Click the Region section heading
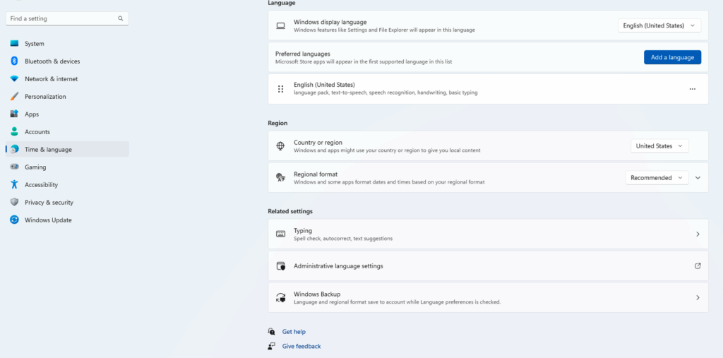723x358 pixels. 277,123
